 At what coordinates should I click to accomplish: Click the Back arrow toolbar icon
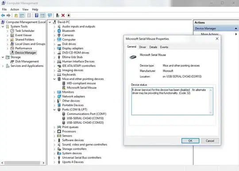[x=3, y=15]
